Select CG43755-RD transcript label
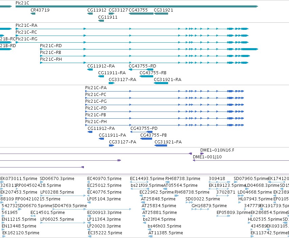The height and width of the screenshot is (238, 289). pos(142,66)
